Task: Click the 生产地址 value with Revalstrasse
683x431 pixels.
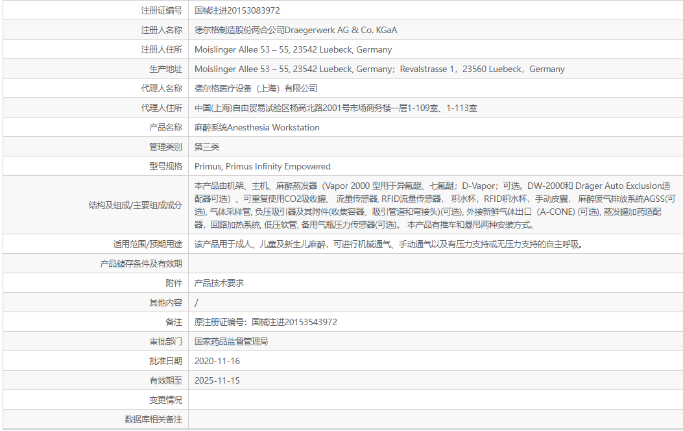Action: [379, 69]
